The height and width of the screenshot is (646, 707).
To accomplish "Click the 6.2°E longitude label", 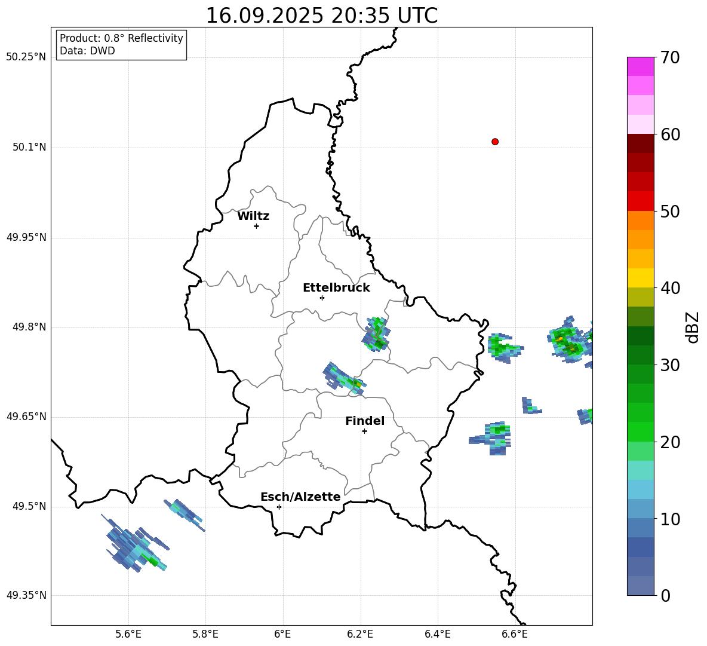I will [x=360, y=634].
